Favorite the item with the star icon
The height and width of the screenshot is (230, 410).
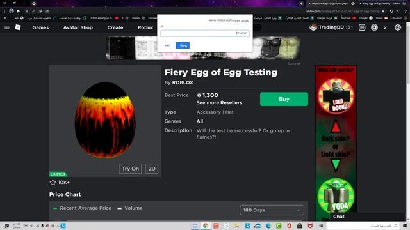pos(53,182)
